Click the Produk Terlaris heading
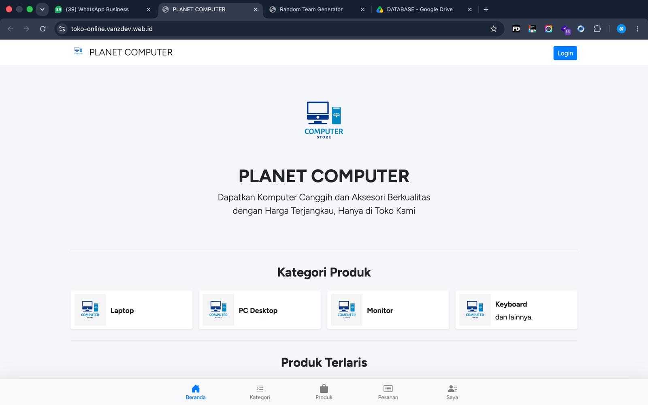The width and height of the screenshot is (648, 405). 324,362
